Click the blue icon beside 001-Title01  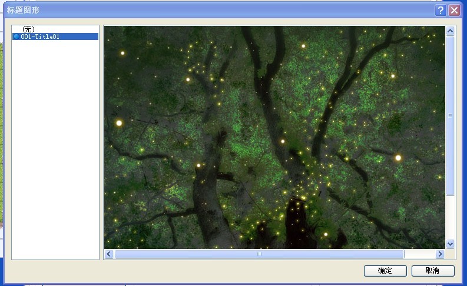click(x=16, y=36)
